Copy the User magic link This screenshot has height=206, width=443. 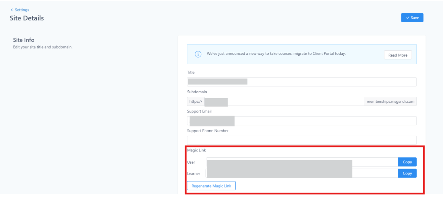tap(407, 162)
